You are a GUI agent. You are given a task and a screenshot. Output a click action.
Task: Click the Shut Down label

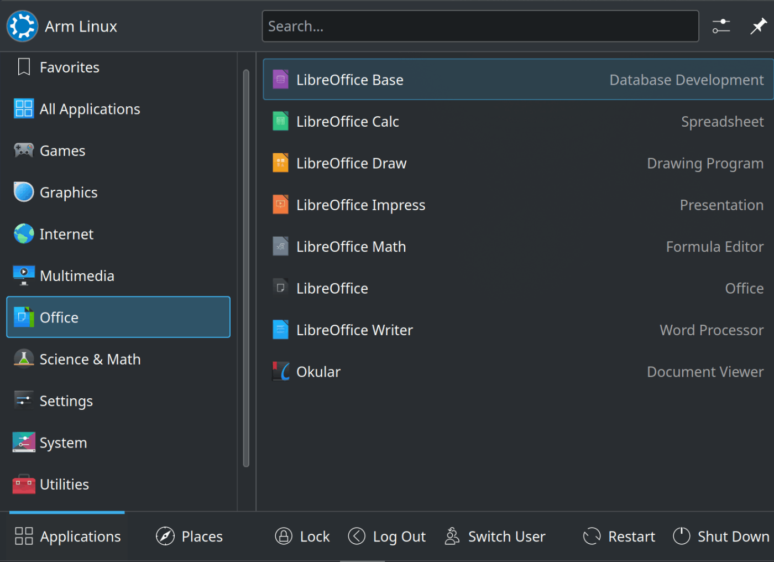733,537
